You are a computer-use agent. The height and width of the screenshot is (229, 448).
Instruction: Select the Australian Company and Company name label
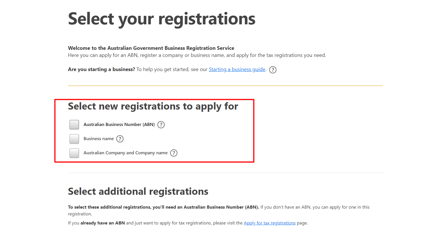click(x=125, y=153)
